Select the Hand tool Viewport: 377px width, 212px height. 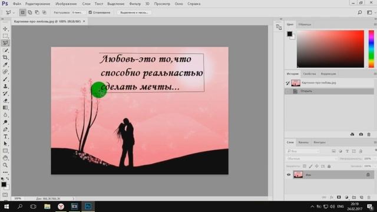coord(5,158)
